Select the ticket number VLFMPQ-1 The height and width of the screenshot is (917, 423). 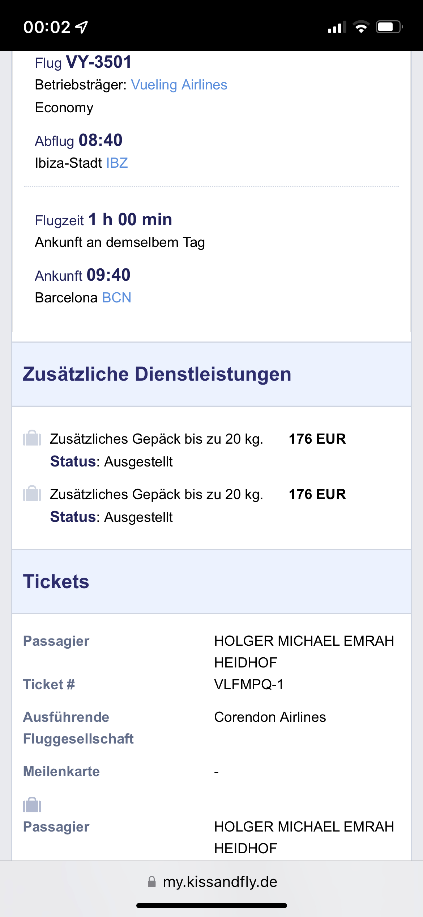tap(249, 684)
